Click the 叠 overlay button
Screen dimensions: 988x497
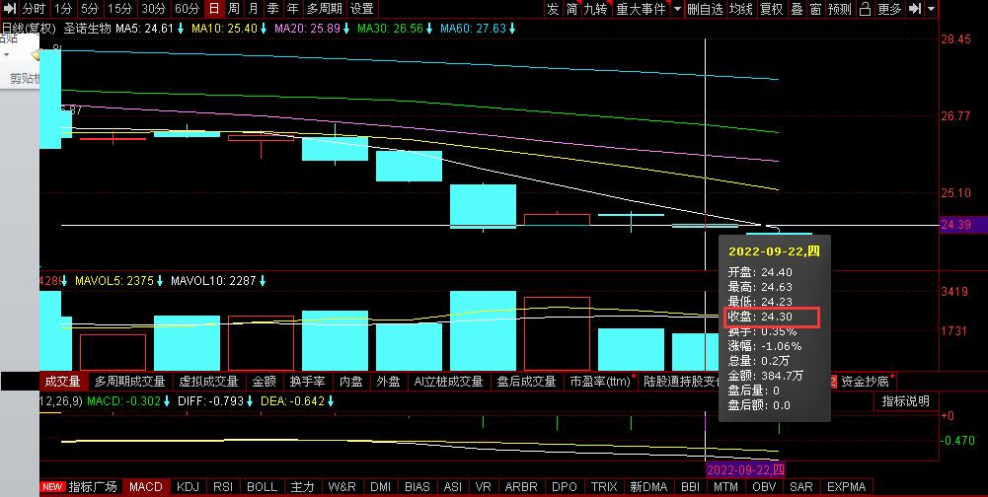pyautogui.click(x=797, y=9)
